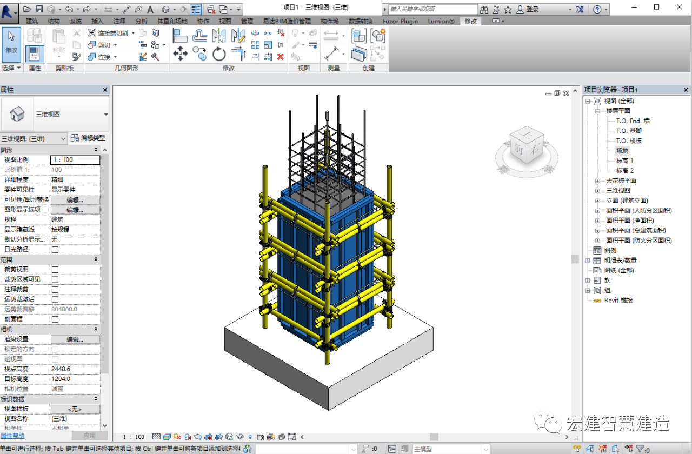Click the Rotate tool icon

219,54
